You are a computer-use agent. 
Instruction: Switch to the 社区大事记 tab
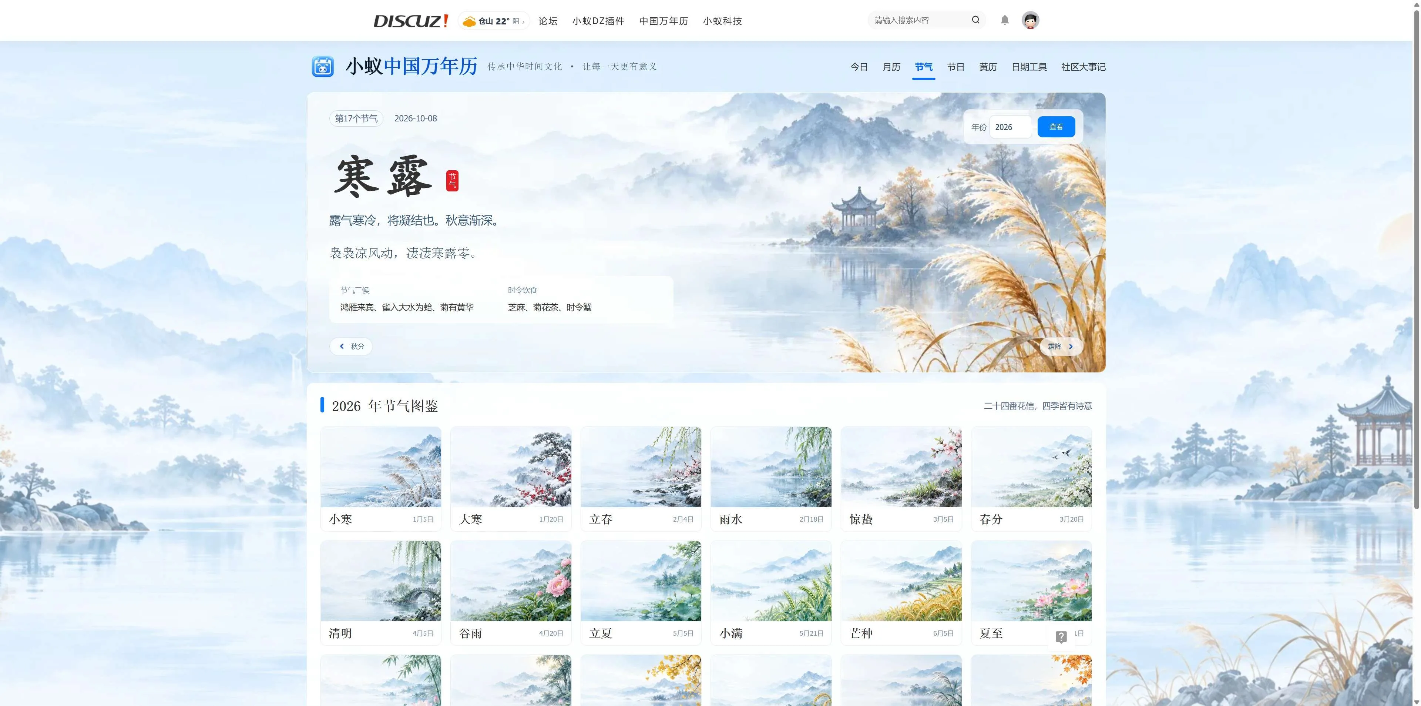pos(1083,67)
